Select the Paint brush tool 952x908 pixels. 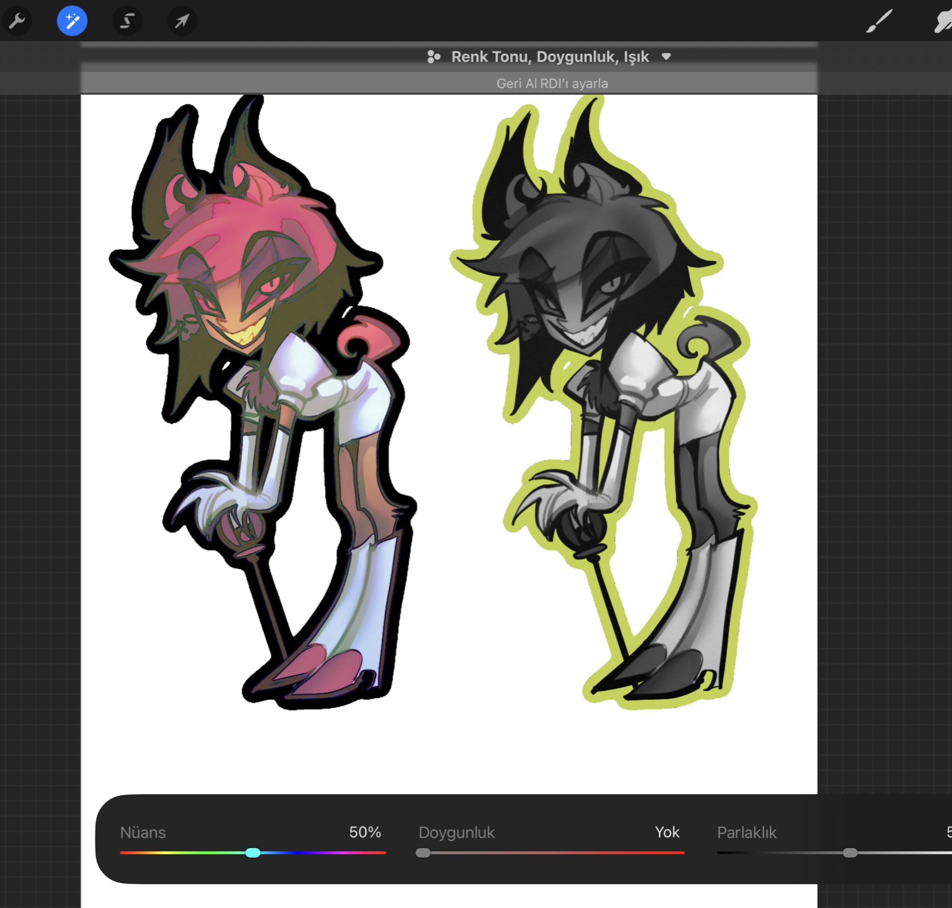[879, 21]
